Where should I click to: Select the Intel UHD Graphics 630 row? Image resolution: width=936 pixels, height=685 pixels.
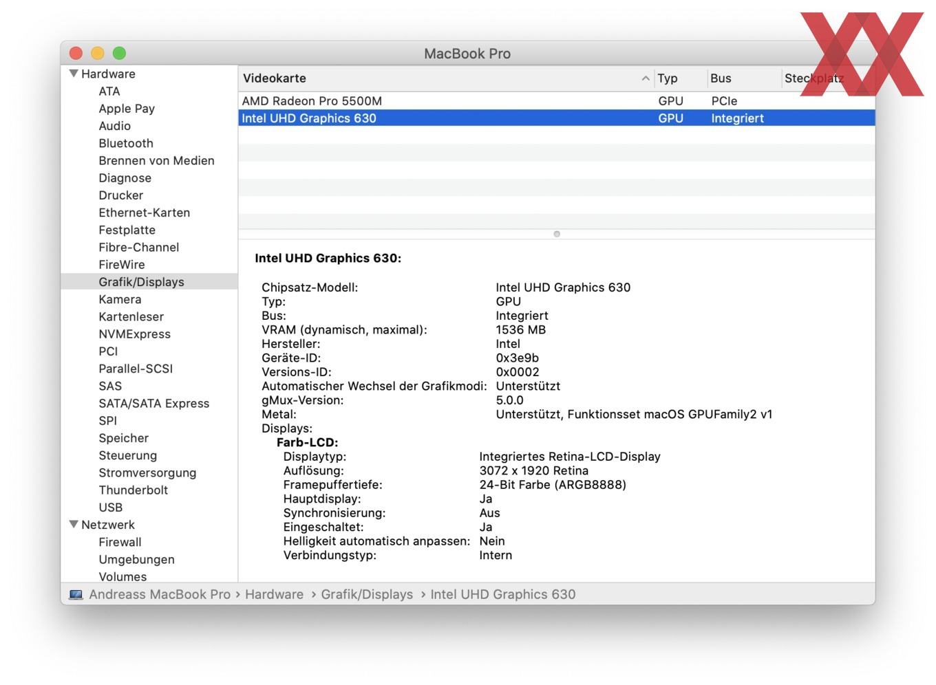coord(556,118)
